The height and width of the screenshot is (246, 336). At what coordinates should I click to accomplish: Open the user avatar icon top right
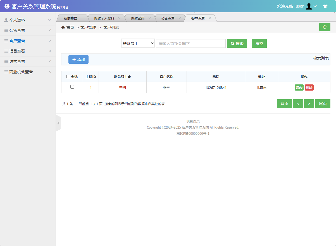[x=308, y=6]
